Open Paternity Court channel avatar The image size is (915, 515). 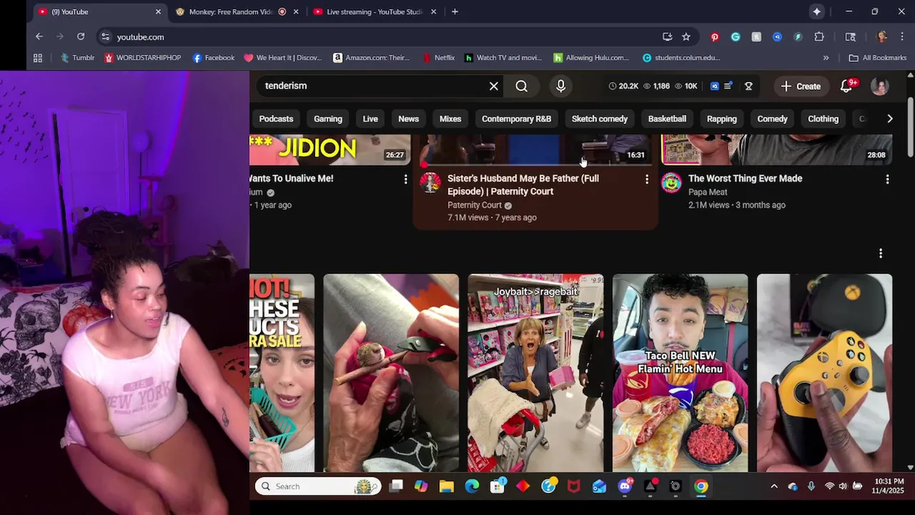[x=430, y=183]
